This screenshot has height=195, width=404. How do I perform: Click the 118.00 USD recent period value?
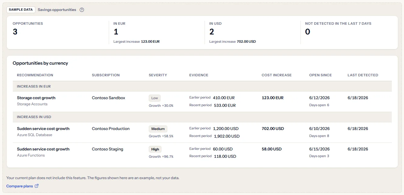pyautogui.click(x=225, y=156)
